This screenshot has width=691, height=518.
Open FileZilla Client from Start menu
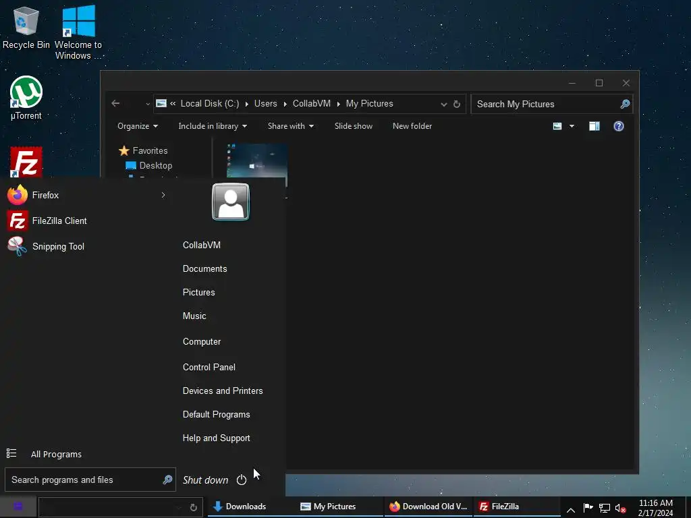[x=47, y=221]
